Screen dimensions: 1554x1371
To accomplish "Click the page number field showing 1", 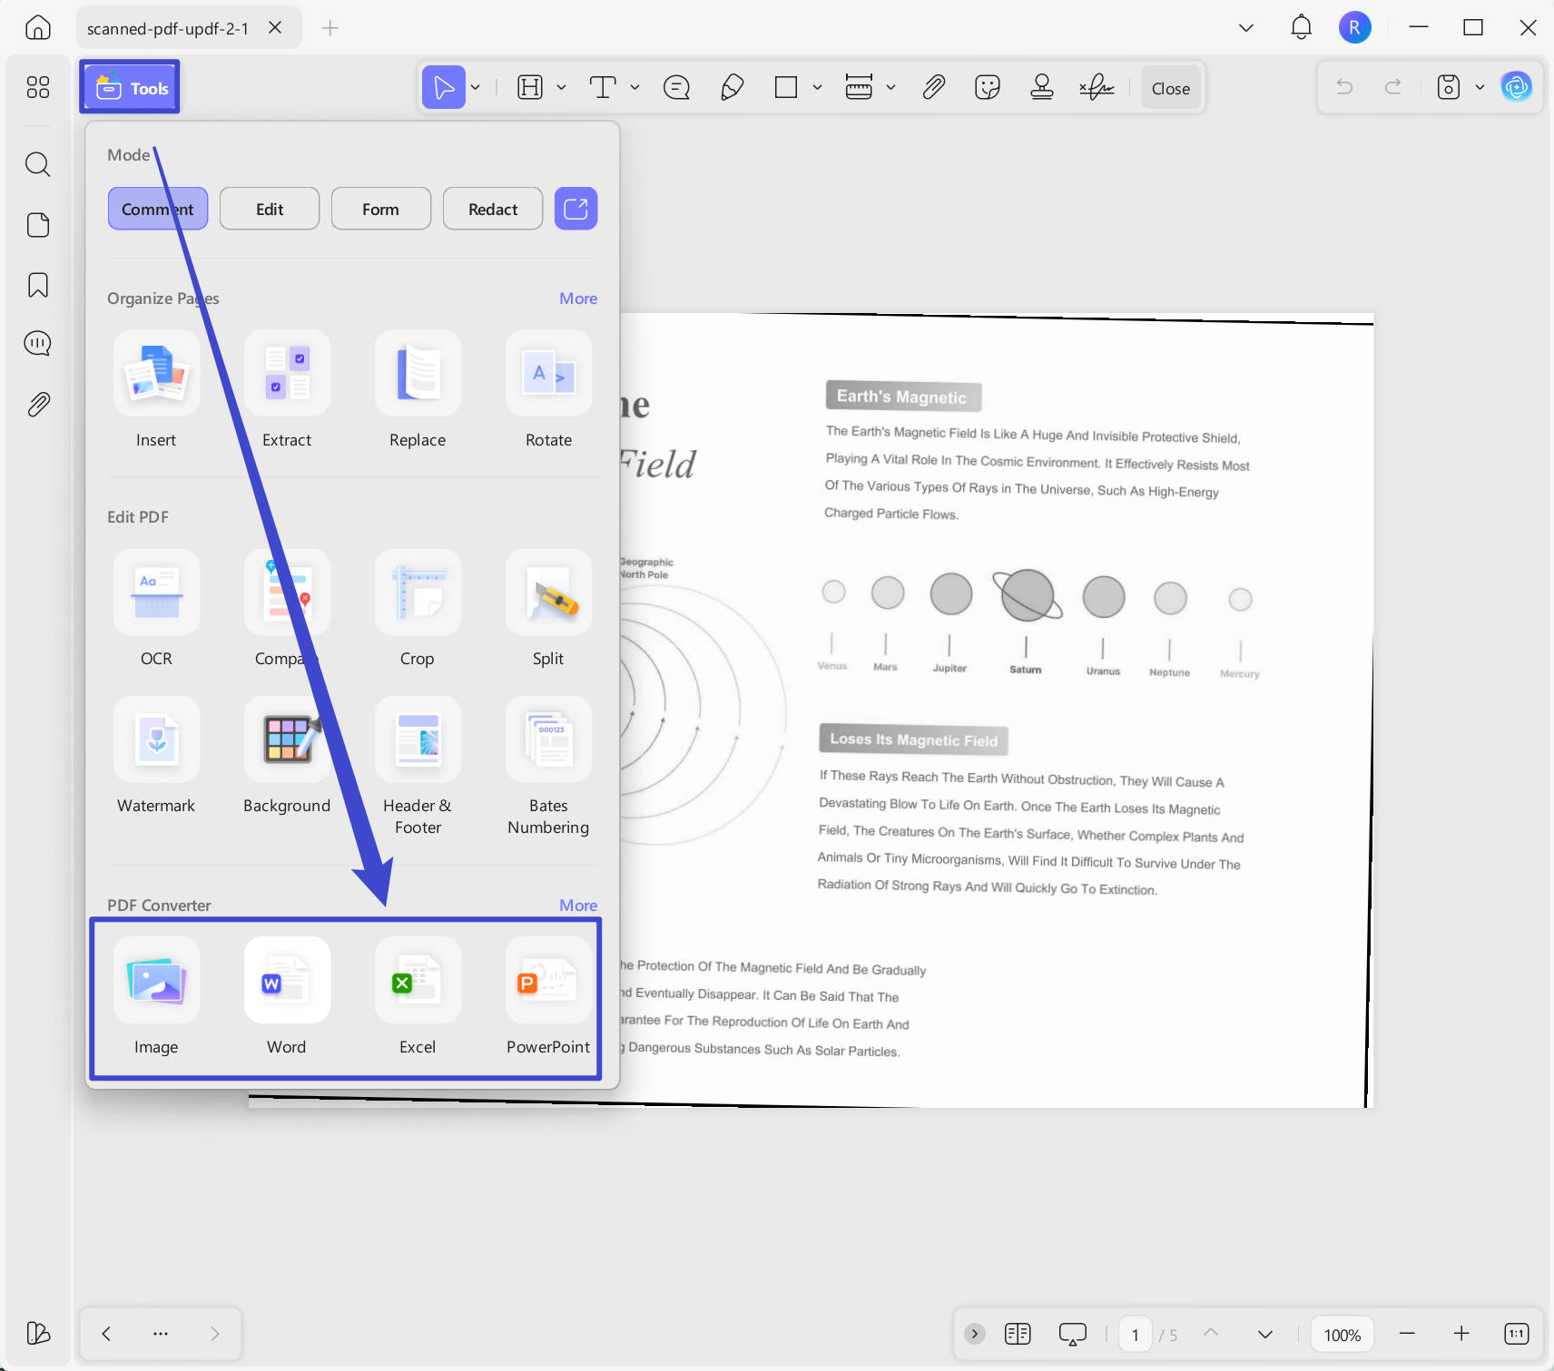I will pos(1136,1334).
